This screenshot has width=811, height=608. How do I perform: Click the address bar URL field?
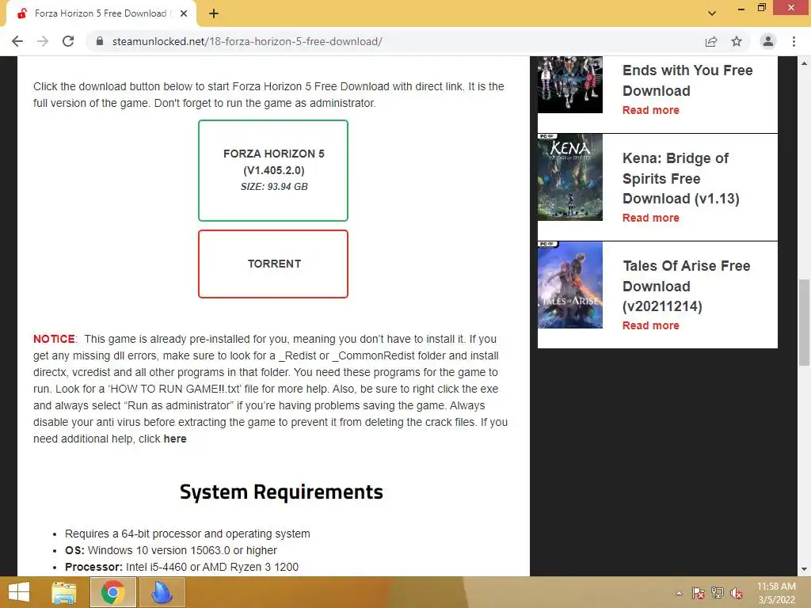393,41
